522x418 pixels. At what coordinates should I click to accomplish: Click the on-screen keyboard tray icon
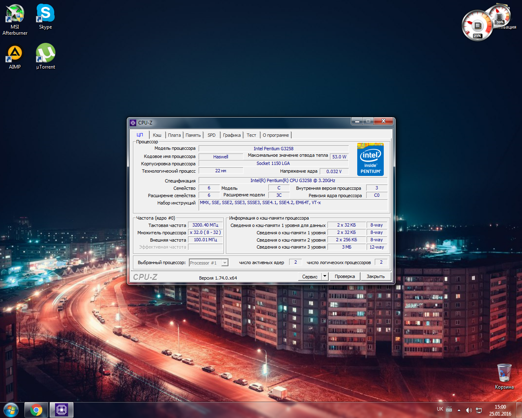click(x=449, y=409)
